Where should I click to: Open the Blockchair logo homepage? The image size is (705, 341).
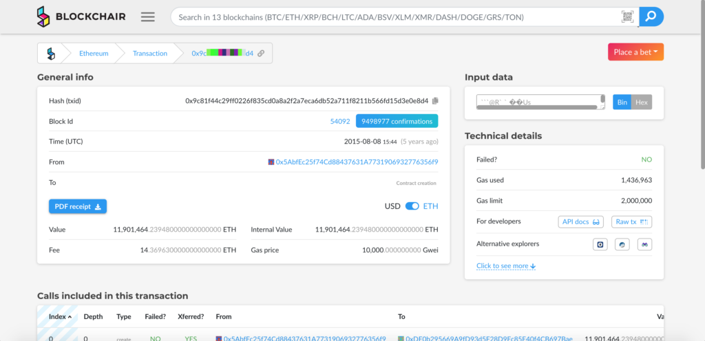point(81,17)
